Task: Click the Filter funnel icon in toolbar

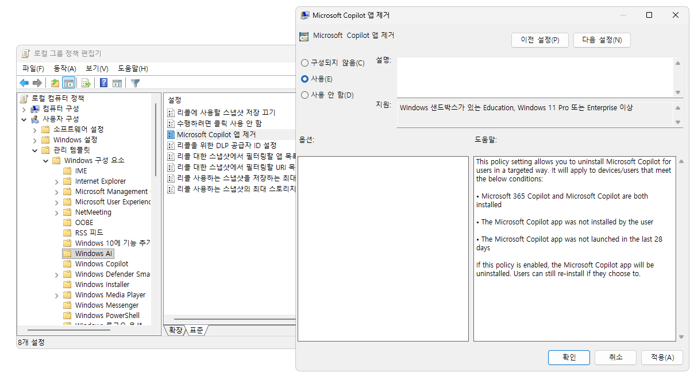Action: click(x=135, y=83)
